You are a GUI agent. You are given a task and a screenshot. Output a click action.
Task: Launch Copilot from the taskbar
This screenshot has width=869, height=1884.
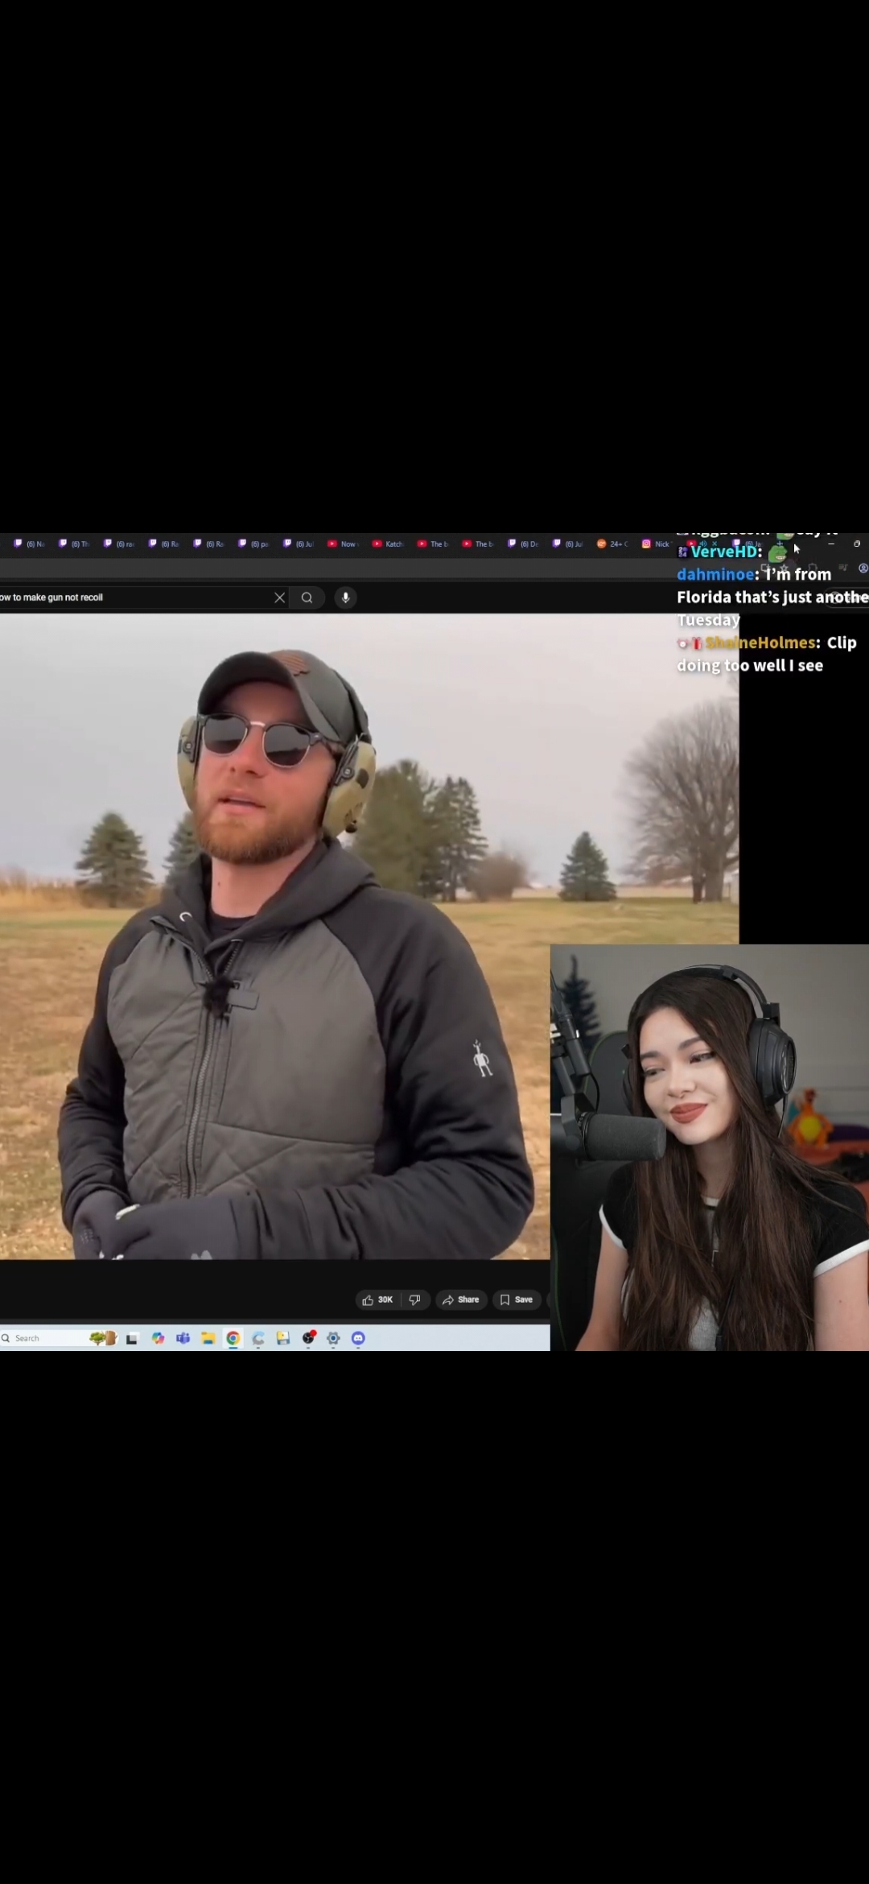pos(158,1338)
